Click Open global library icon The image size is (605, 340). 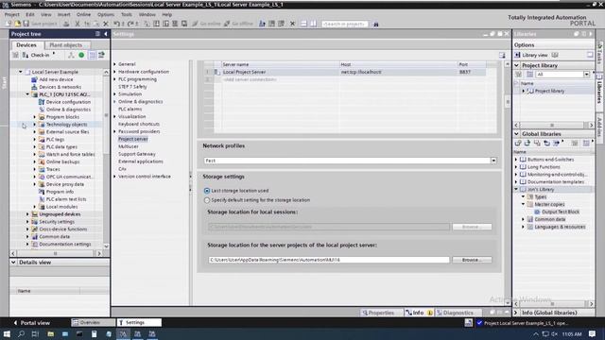pyautogui.click(x=527, y=143)
